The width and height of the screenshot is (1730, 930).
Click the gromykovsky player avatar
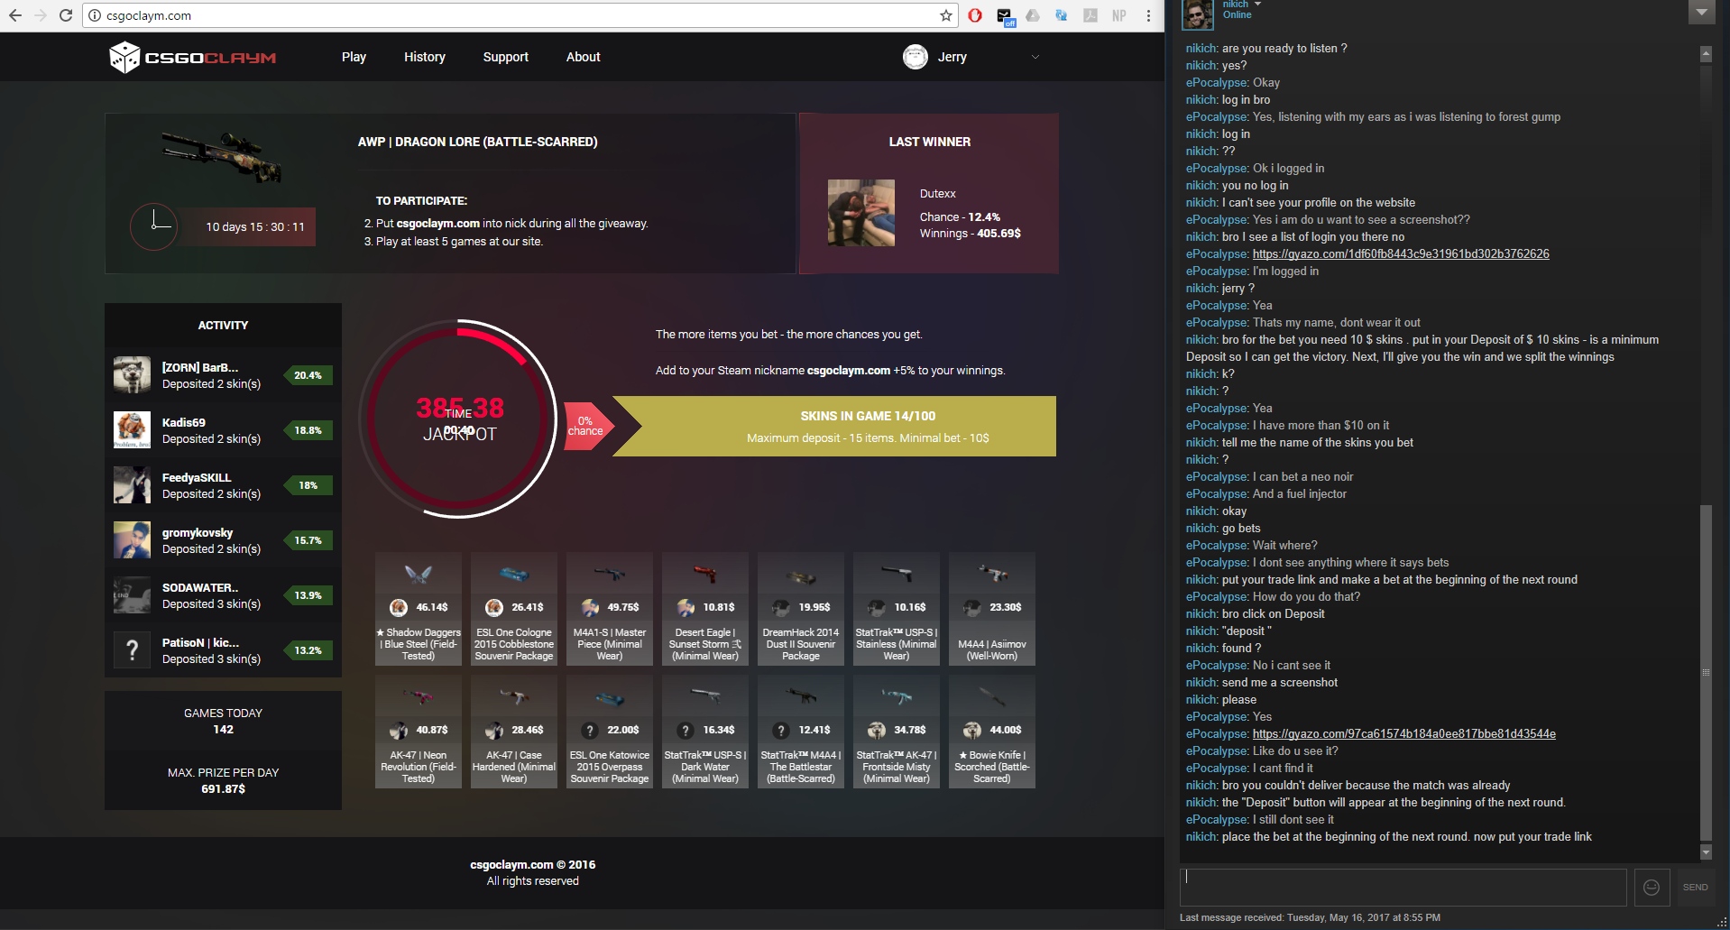coord(132,540)
